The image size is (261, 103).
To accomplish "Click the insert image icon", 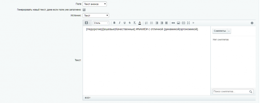I will tap(178, 23).
